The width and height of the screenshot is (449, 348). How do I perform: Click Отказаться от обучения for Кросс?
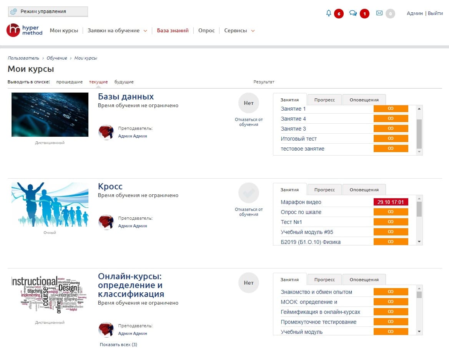(249, 212)
